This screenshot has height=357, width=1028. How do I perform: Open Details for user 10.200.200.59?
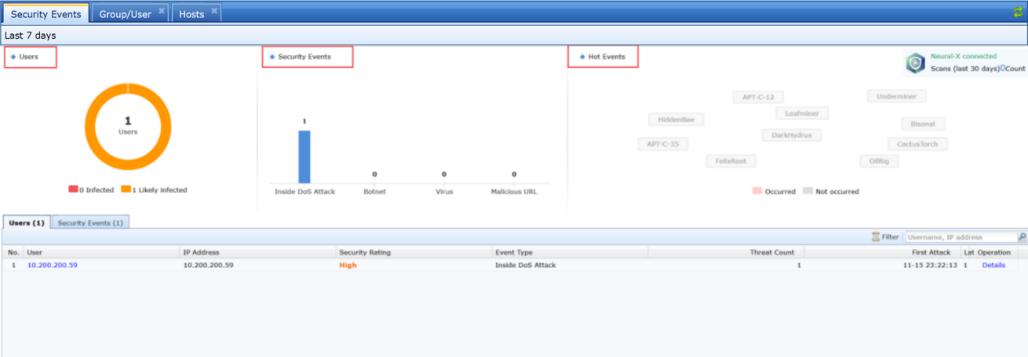pos(993,265)
